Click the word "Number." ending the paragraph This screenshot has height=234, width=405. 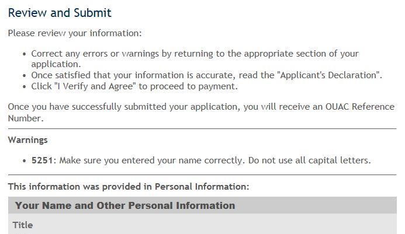(x=26, y=118)
